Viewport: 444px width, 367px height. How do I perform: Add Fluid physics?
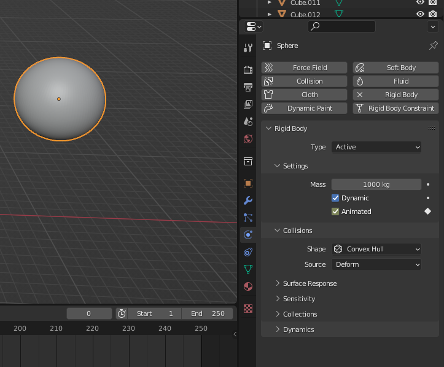(395, 81)
